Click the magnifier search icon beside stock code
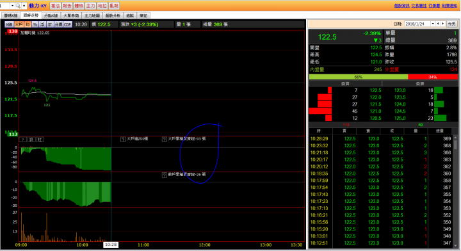461x251 pixels. (18, 6)
